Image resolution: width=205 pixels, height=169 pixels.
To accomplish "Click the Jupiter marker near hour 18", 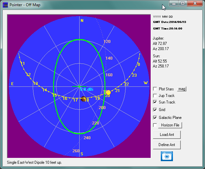I will [x=84, y=99].
